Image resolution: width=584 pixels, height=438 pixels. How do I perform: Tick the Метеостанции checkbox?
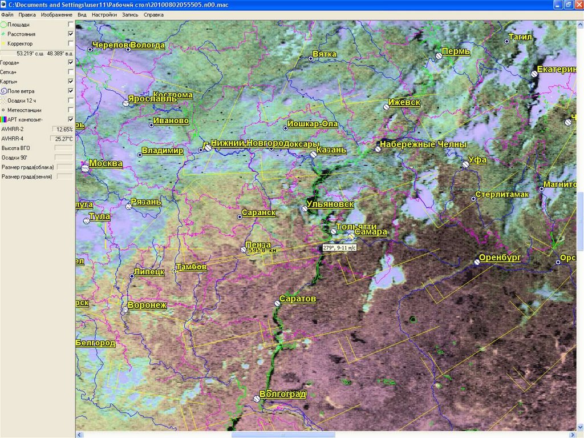tap(71, 110)
